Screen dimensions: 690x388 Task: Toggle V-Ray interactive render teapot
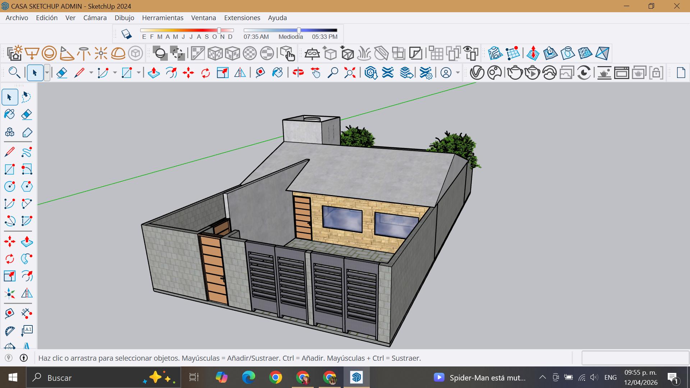point(532,73)
